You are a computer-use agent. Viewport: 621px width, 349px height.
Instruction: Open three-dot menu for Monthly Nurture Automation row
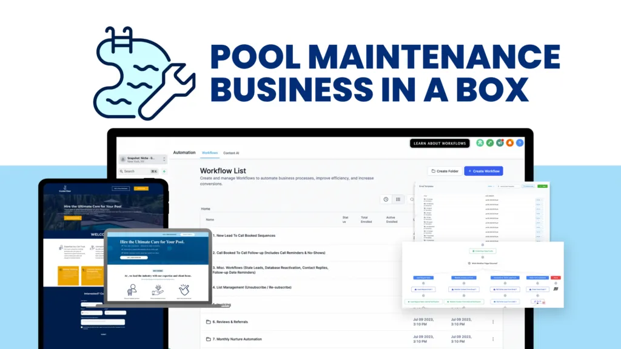(x=493, y=339)
